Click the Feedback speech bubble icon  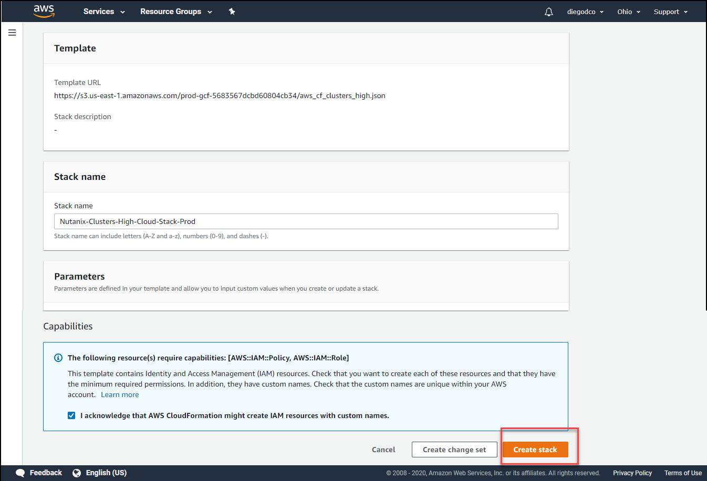pyautogui.click(x=20, y=473)
